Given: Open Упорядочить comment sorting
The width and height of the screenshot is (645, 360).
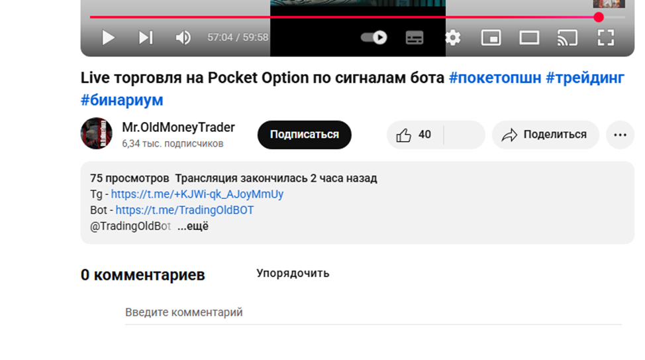Looking at the screenshot, I should tap(293, 274).
